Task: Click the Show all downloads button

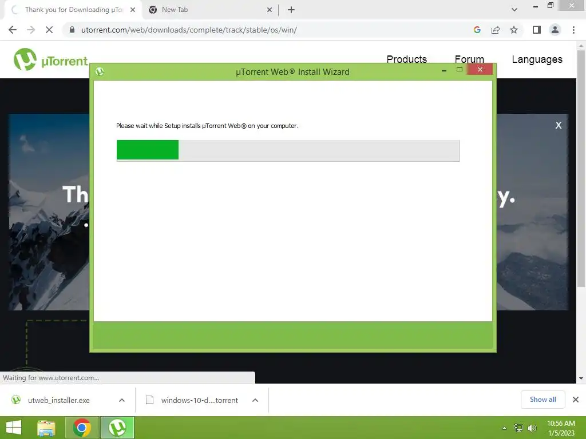Action: click(543, 400)
